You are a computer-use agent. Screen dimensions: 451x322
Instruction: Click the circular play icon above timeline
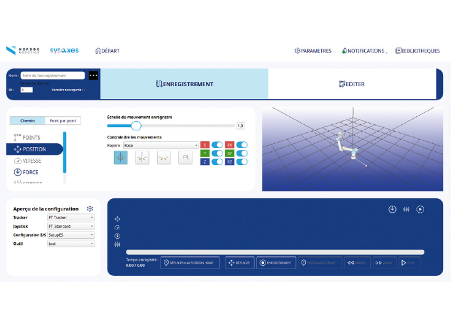[420, 210]
